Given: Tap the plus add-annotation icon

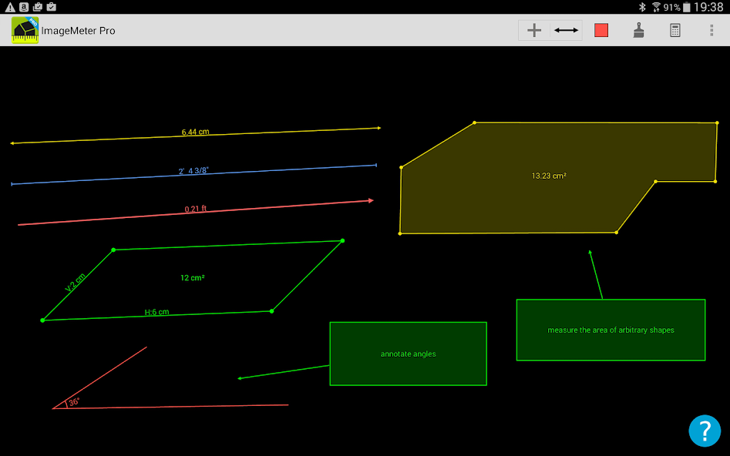Looking at the screenshot, I should [x=534, y=30].
